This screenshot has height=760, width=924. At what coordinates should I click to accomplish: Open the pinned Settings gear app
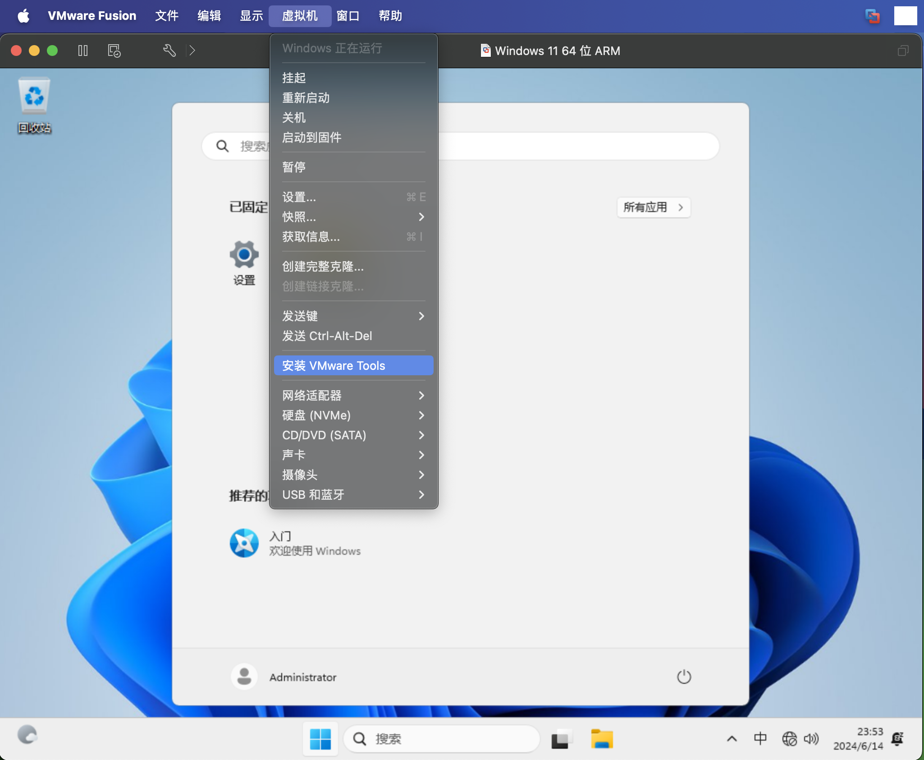[244, 263]
